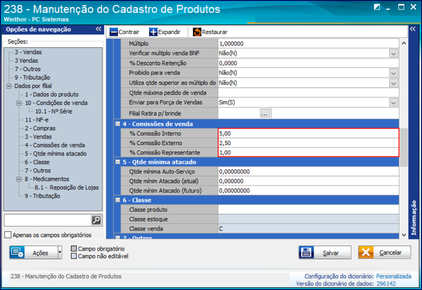The image size is (422, 290).
Task: Select 4 - Comissões de venda tree item
Action: click(x=55, y=145)
